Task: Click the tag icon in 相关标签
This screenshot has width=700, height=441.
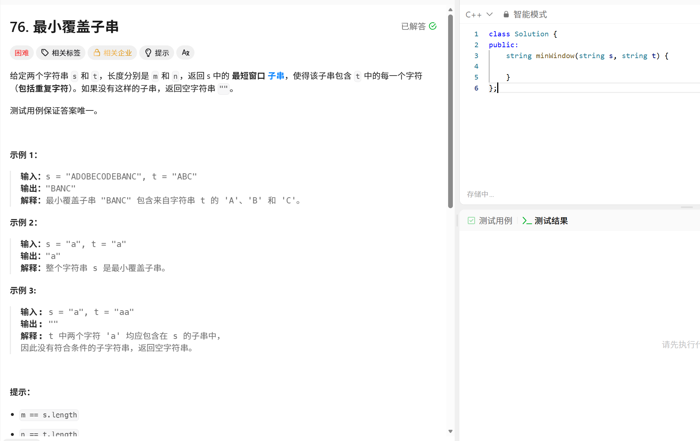Action: pyautogui.click(x=45, y=53)
